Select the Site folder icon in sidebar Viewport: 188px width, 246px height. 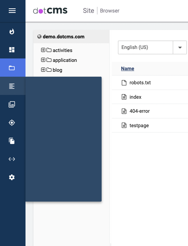pos(12,68)
